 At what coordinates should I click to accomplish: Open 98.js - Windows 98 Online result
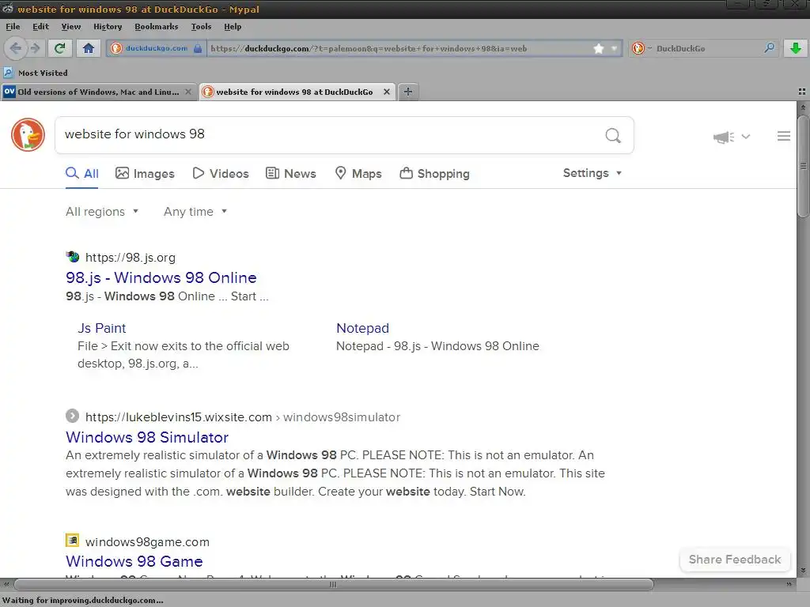pyautogui.click(x=161, y=277)
